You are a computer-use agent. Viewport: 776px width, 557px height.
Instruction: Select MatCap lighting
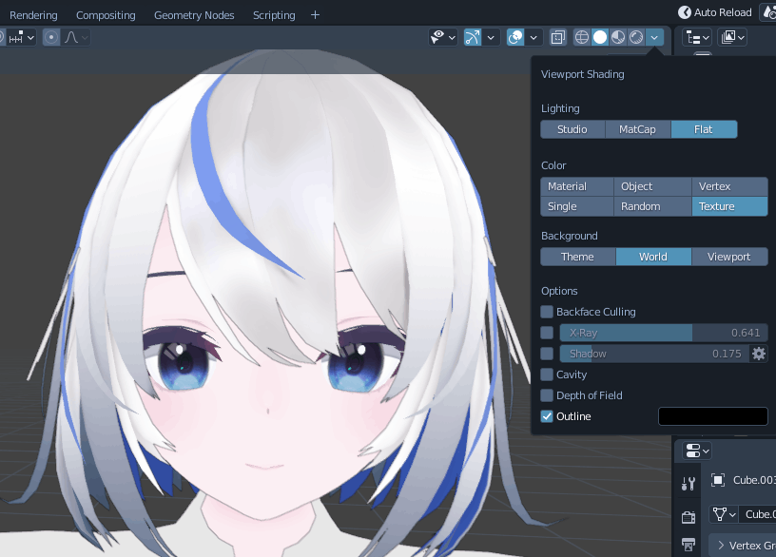(637, 129)
